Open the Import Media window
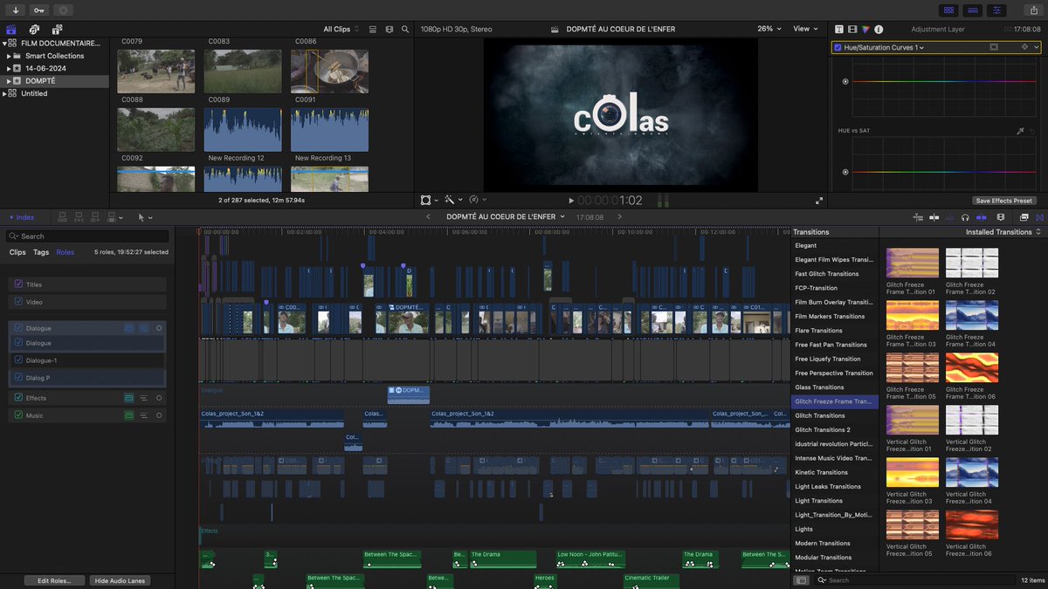This screenshot has height=589, width=1048. pos(17,10)
